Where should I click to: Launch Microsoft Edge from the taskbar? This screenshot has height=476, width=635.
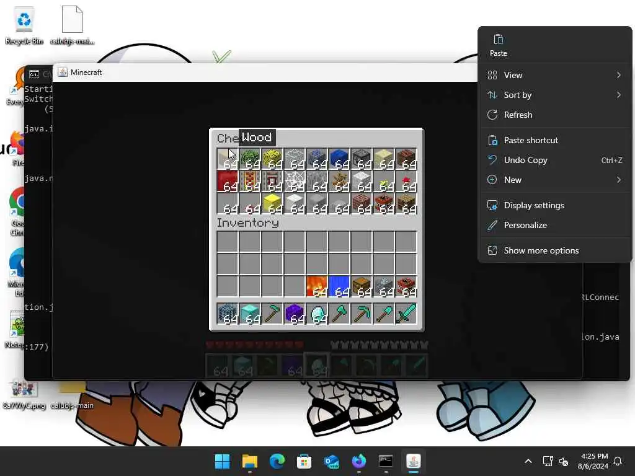click(x=277, y=461)
